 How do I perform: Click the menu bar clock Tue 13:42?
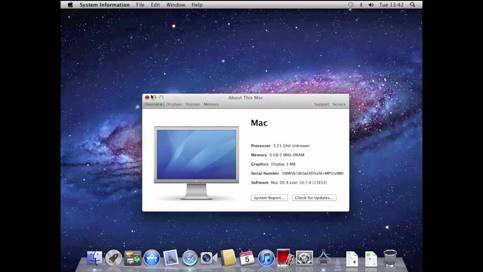tap(391, 5)
